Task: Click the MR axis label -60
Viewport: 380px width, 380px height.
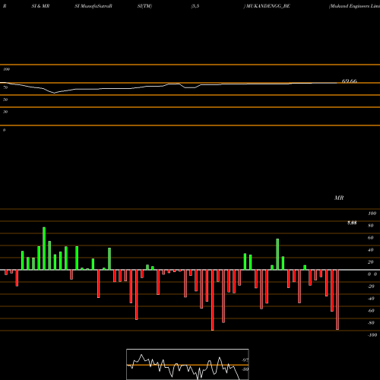Action: tap(371, 311)
